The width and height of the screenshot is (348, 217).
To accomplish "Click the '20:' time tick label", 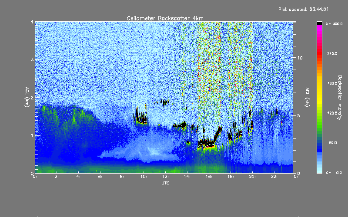I will click(x=252, y=177).
